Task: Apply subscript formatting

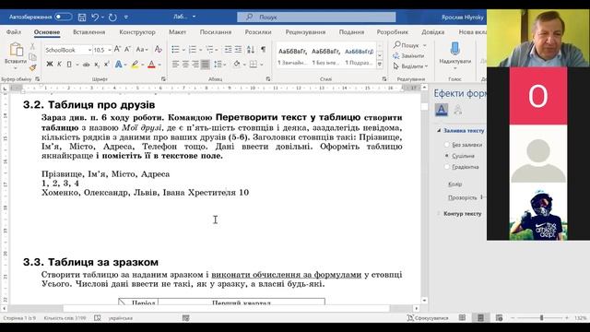Action: click(x=97, y=65)
